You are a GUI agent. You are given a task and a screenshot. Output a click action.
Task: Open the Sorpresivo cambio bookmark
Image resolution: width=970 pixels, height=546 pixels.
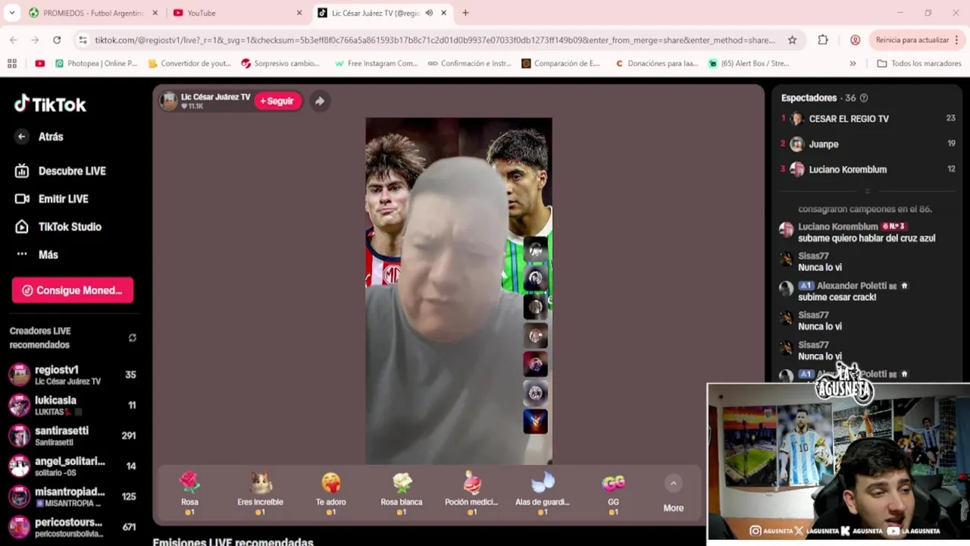coord(280,64)
